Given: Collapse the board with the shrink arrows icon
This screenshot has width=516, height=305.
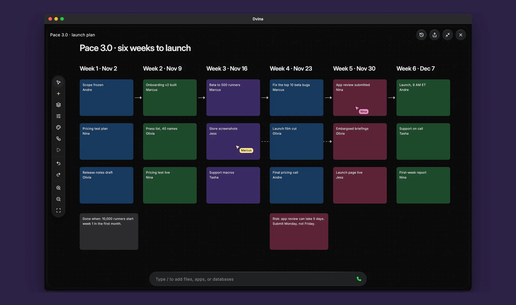Looking at the screenshot, I should pos(448,35).
